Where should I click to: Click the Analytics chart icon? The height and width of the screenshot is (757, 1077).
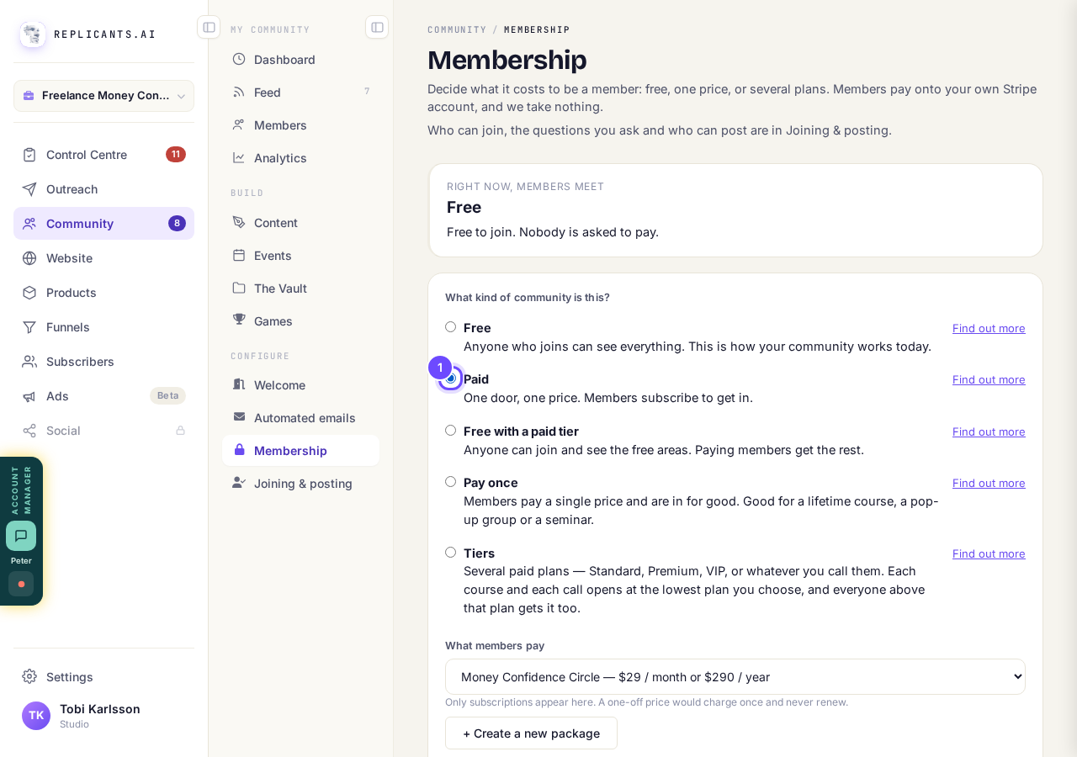tap(239, 157)
